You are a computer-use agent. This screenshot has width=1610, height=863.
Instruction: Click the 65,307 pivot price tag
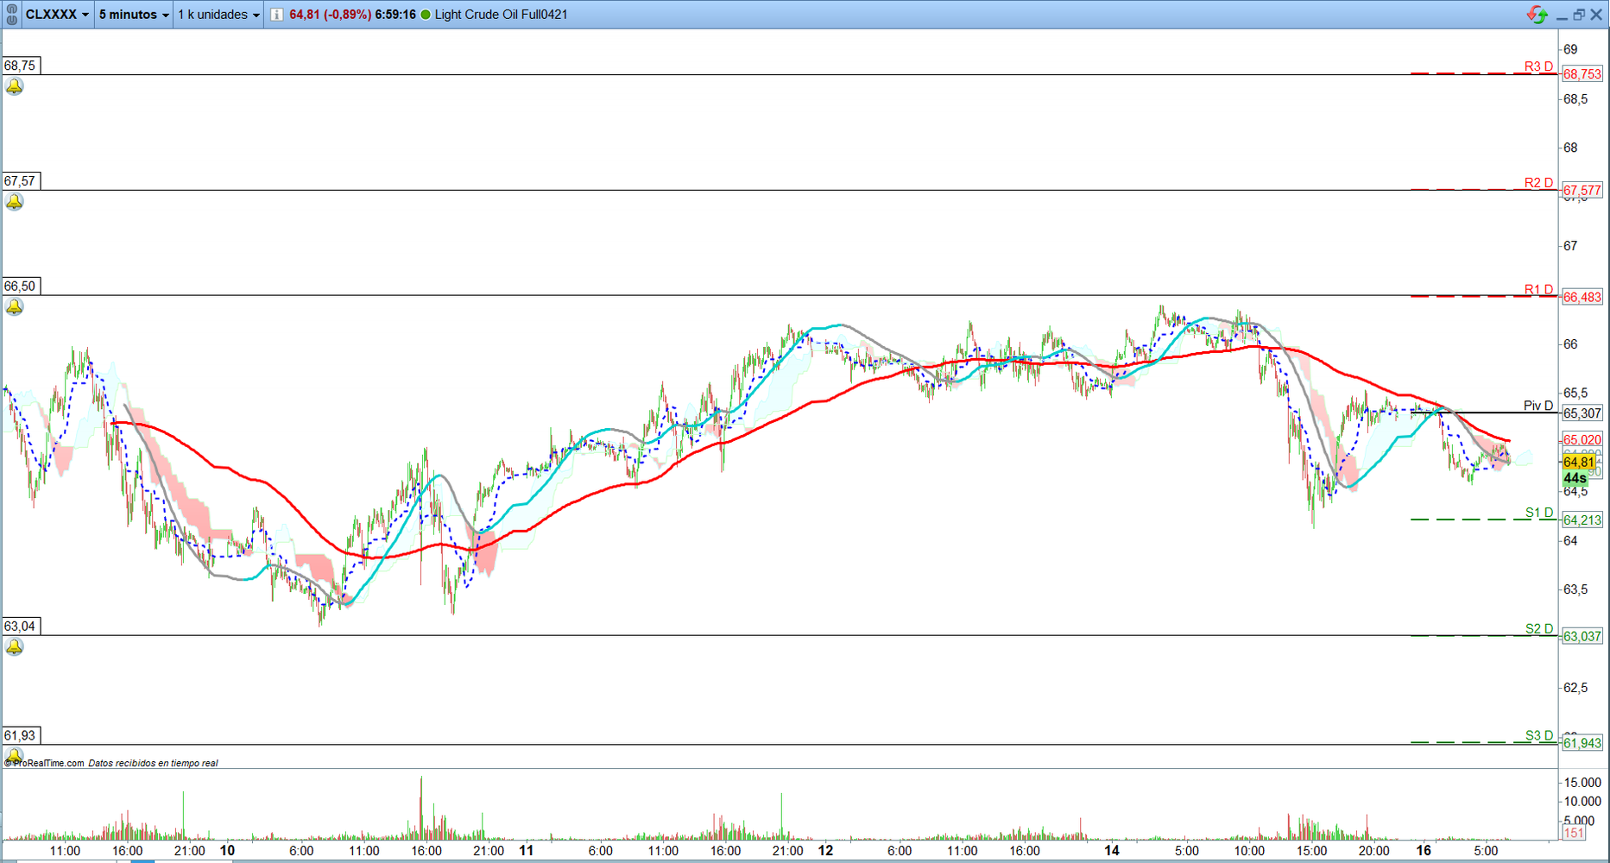(1582, 413)
